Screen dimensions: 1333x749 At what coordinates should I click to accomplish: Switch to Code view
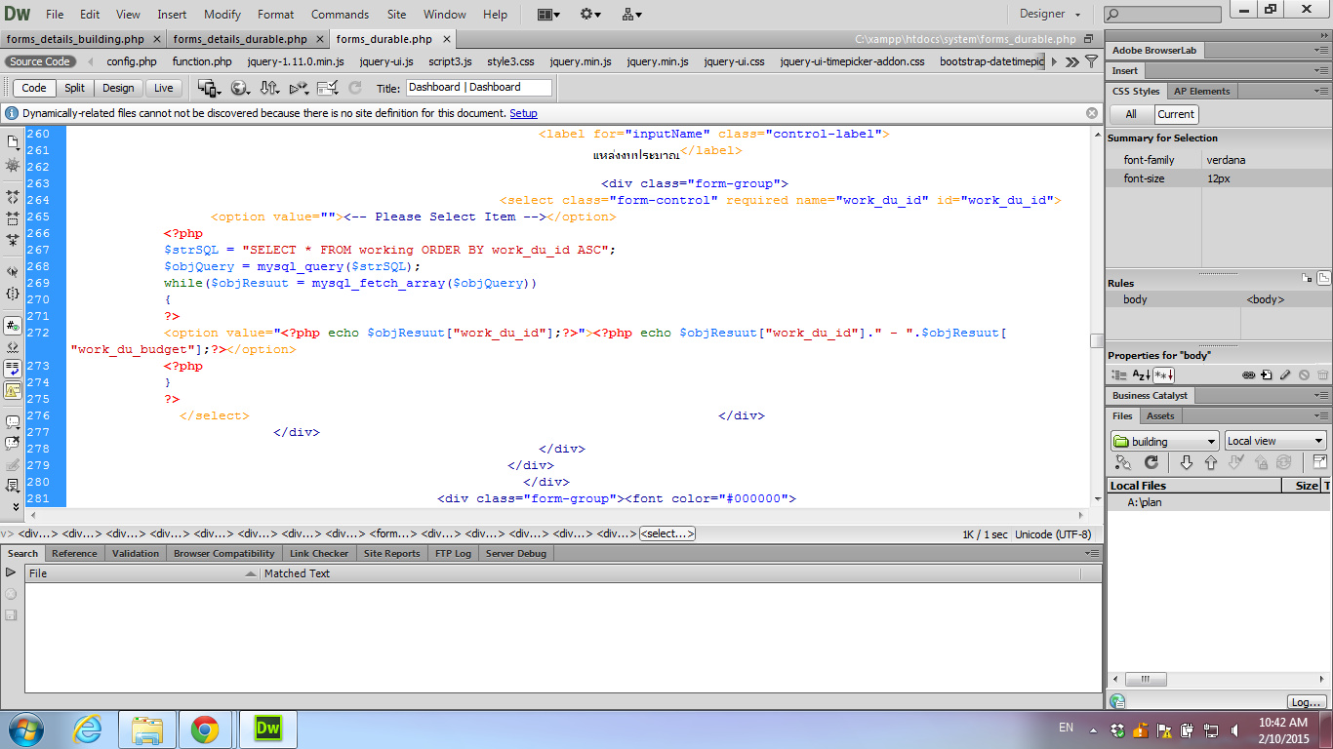34,88
